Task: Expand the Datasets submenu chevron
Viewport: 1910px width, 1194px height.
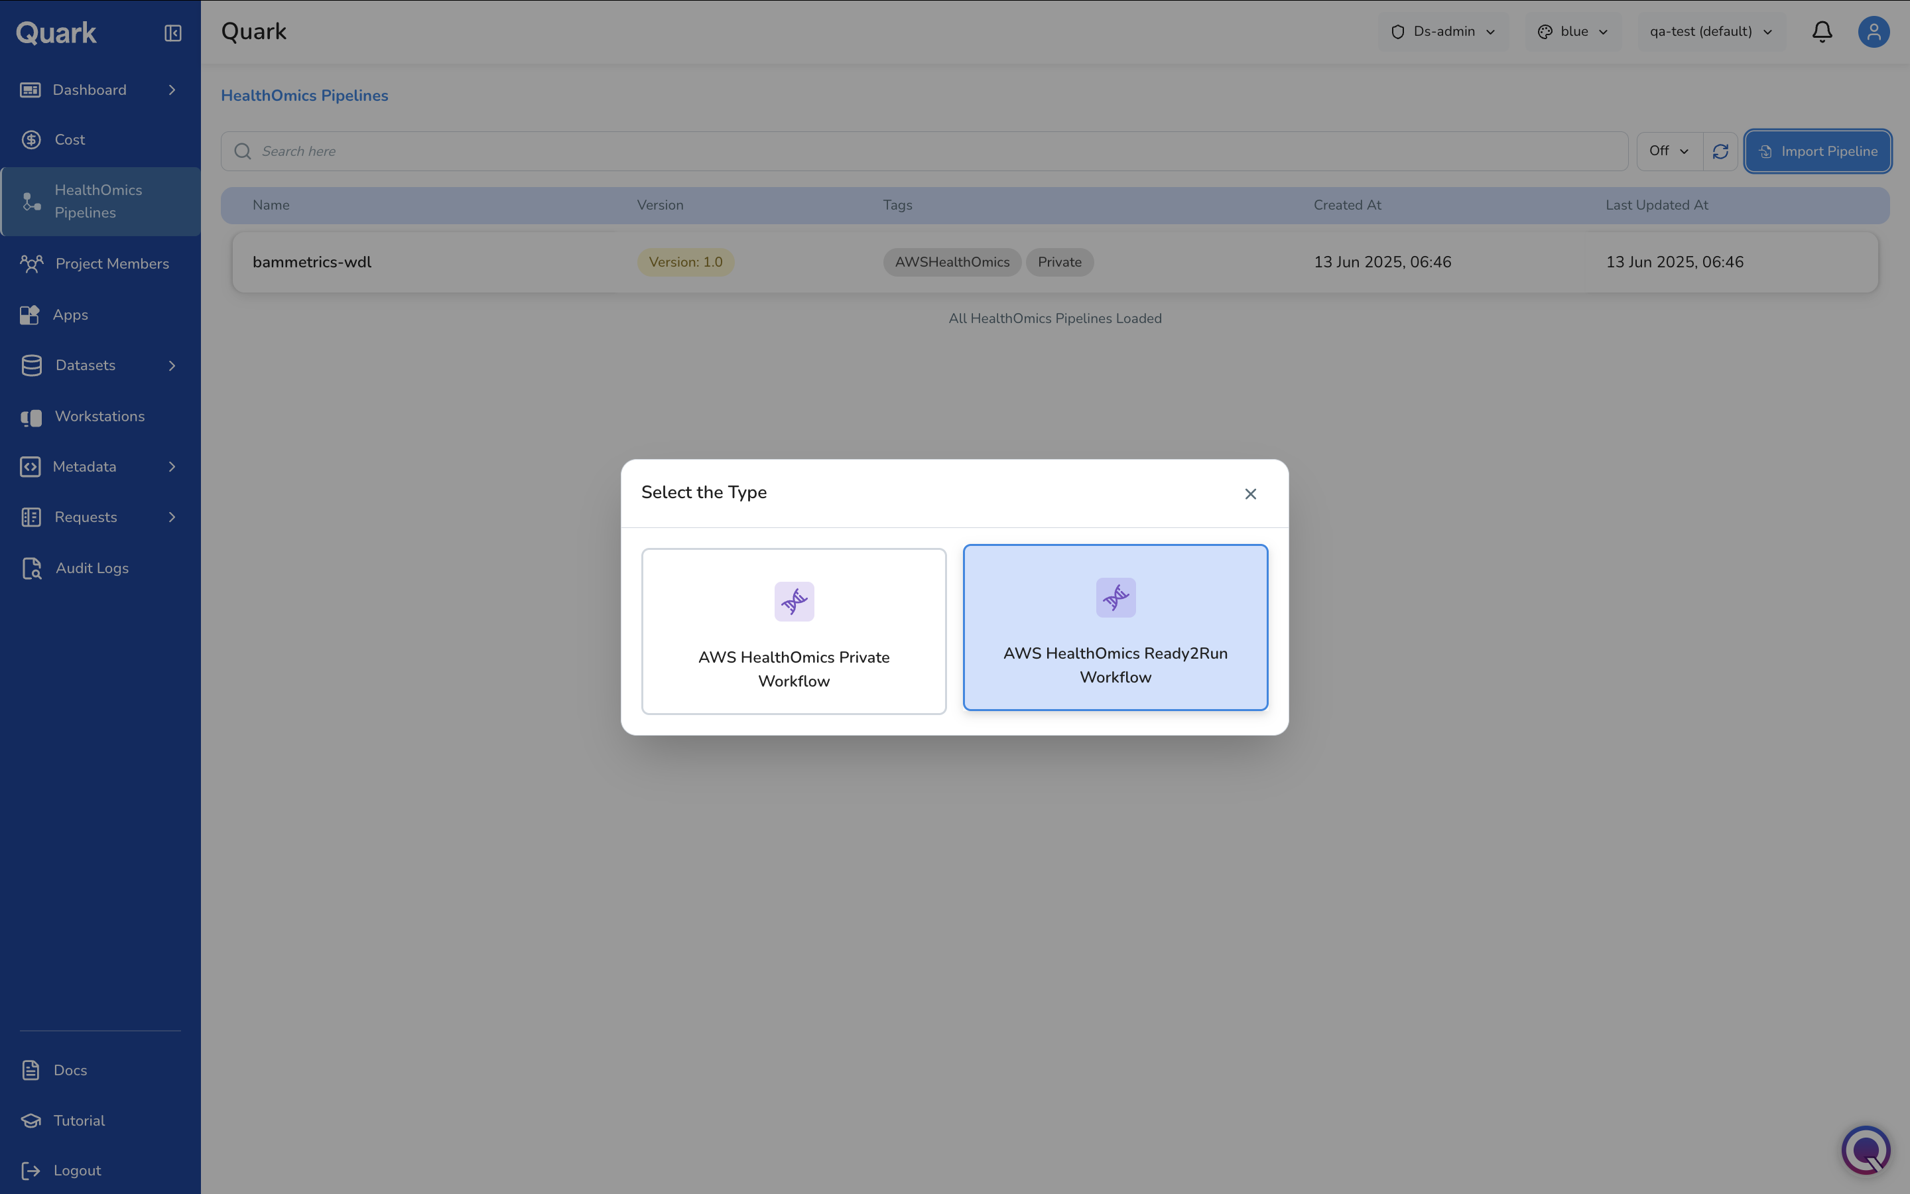Action: (x=172, y=365)
